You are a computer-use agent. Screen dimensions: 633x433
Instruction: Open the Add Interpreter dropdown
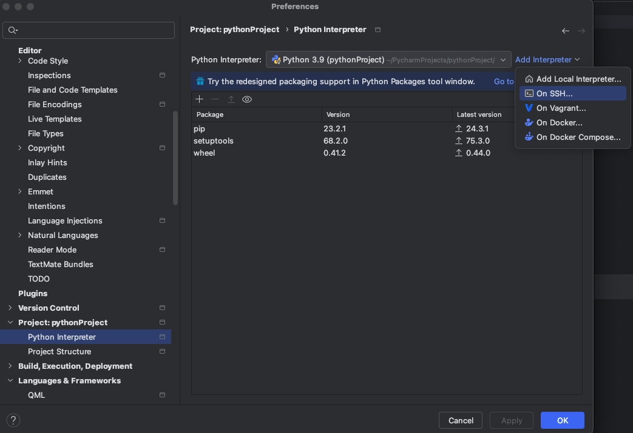point(547,59)
